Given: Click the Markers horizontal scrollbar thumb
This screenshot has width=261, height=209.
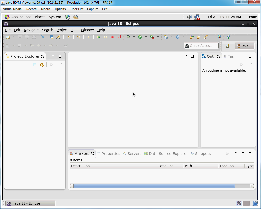Looking at the screenshot, I should pos(154,186).
